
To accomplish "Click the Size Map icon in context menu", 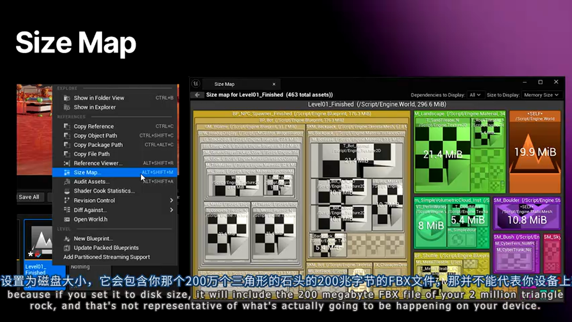I will [x=66, y=172].
